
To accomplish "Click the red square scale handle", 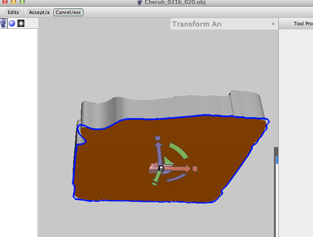I will (x=195, y=169).
